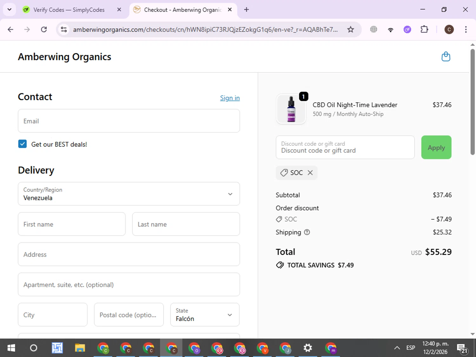Viewport: 476px width, 357px height.
Task: Click the Order discount label
Action: click(x=297, y=208)
